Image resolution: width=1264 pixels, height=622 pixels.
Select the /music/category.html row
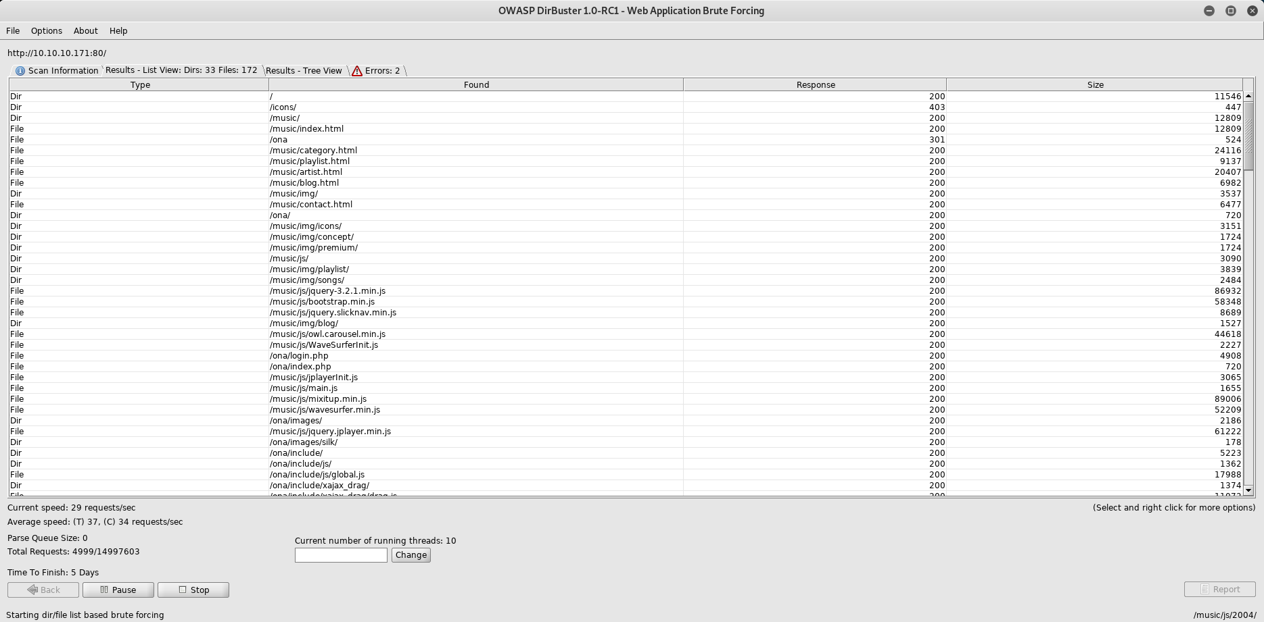tap(626, 150)
